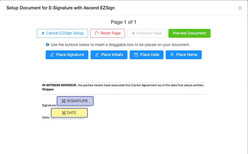Close the EZSign setup dialog
This screenshot has height=154, width=248.
click(x=240, y=8)
